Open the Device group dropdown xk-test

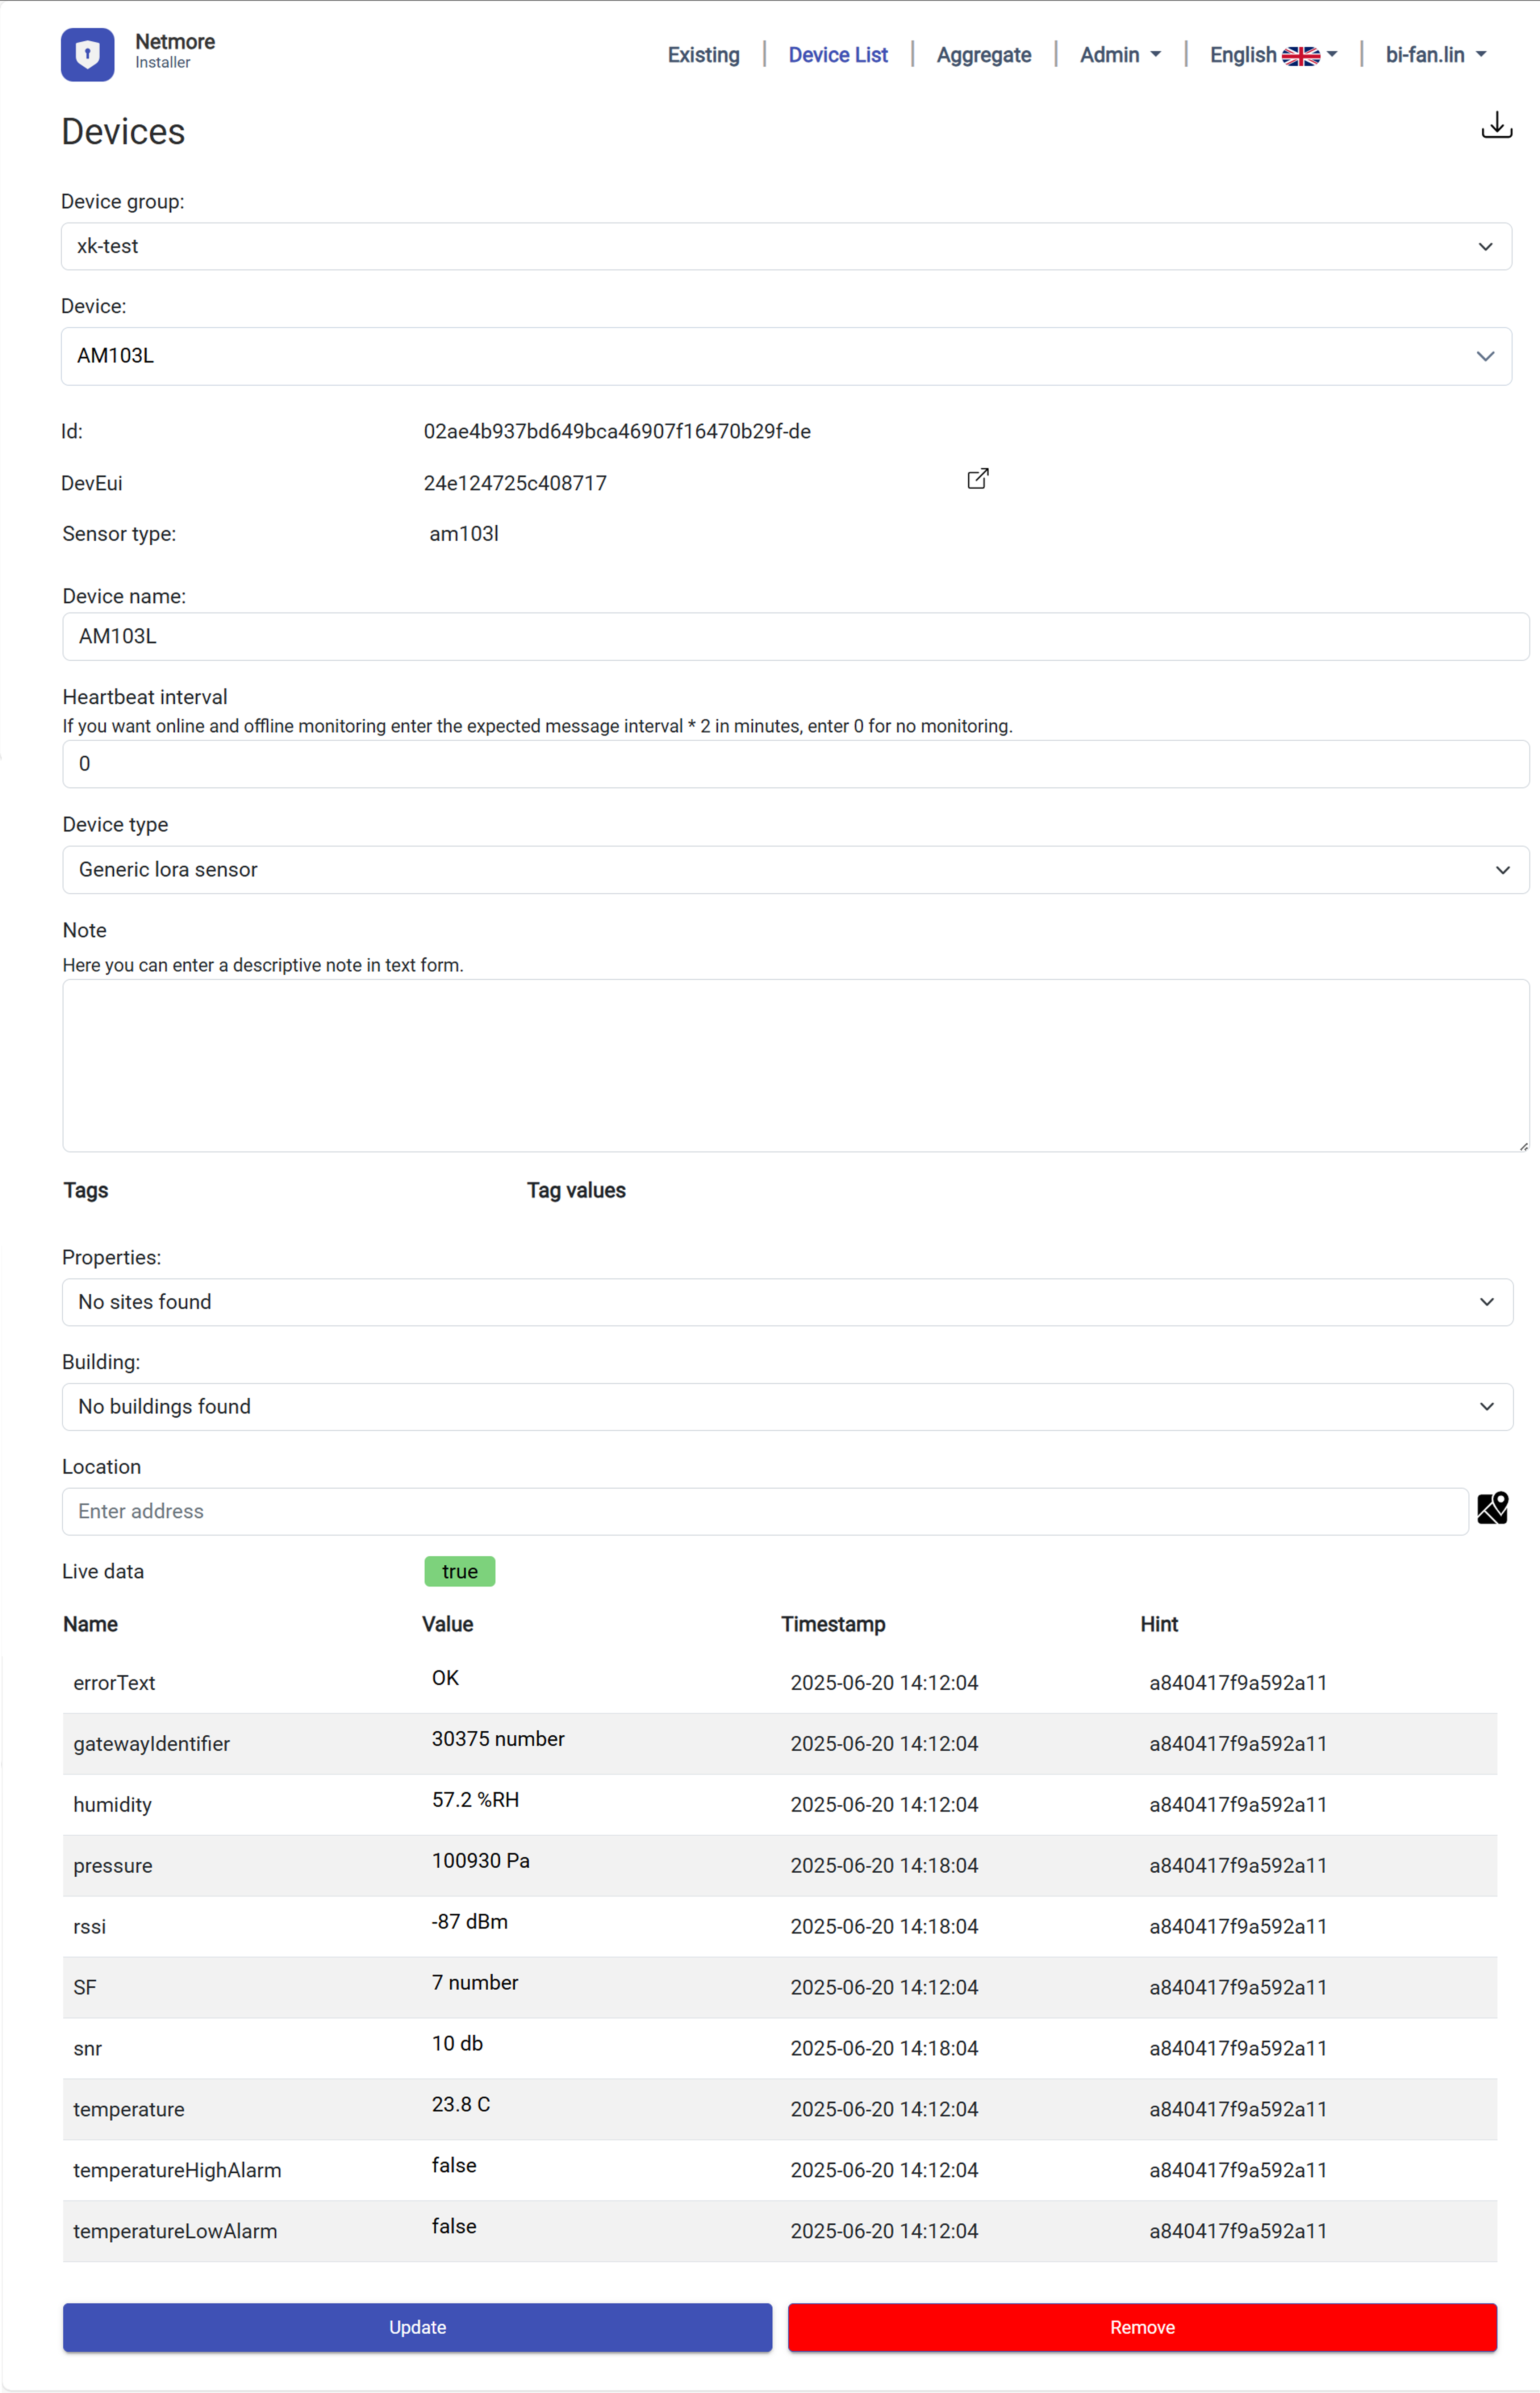pos(786,246)
